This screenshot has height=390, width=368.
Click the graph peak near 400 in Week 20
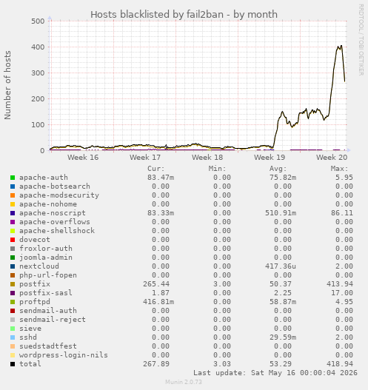click(x=340, y=47)
